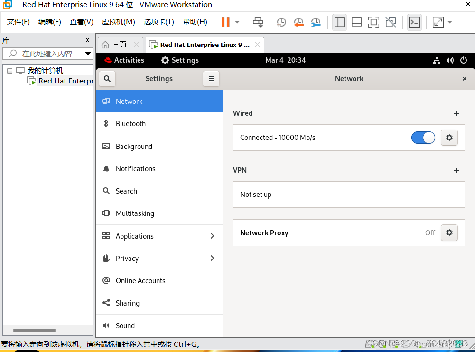Click the 'Not set up' VPN row
Screen dimensions: 475x352
[349, 195]
